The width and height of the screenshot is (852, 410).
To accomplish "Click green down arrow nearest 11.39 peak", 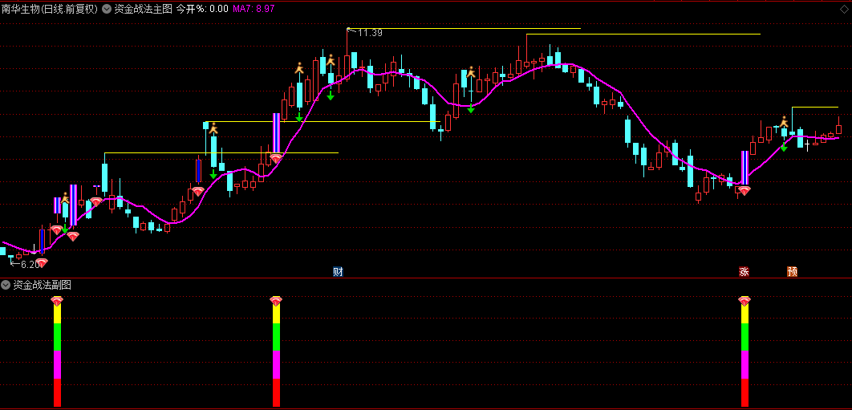I will click(331, 95).
